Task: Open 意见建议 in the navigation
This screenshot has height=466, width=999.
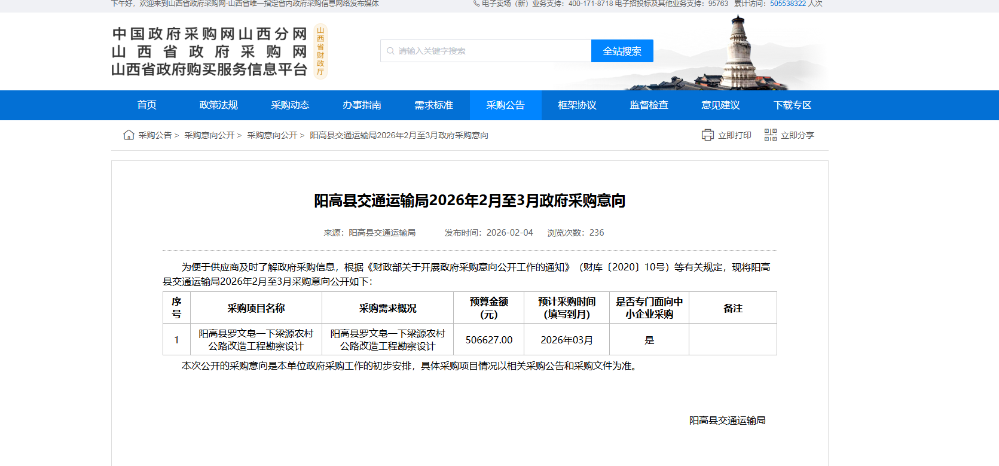Action: click(x=721, y=105)
